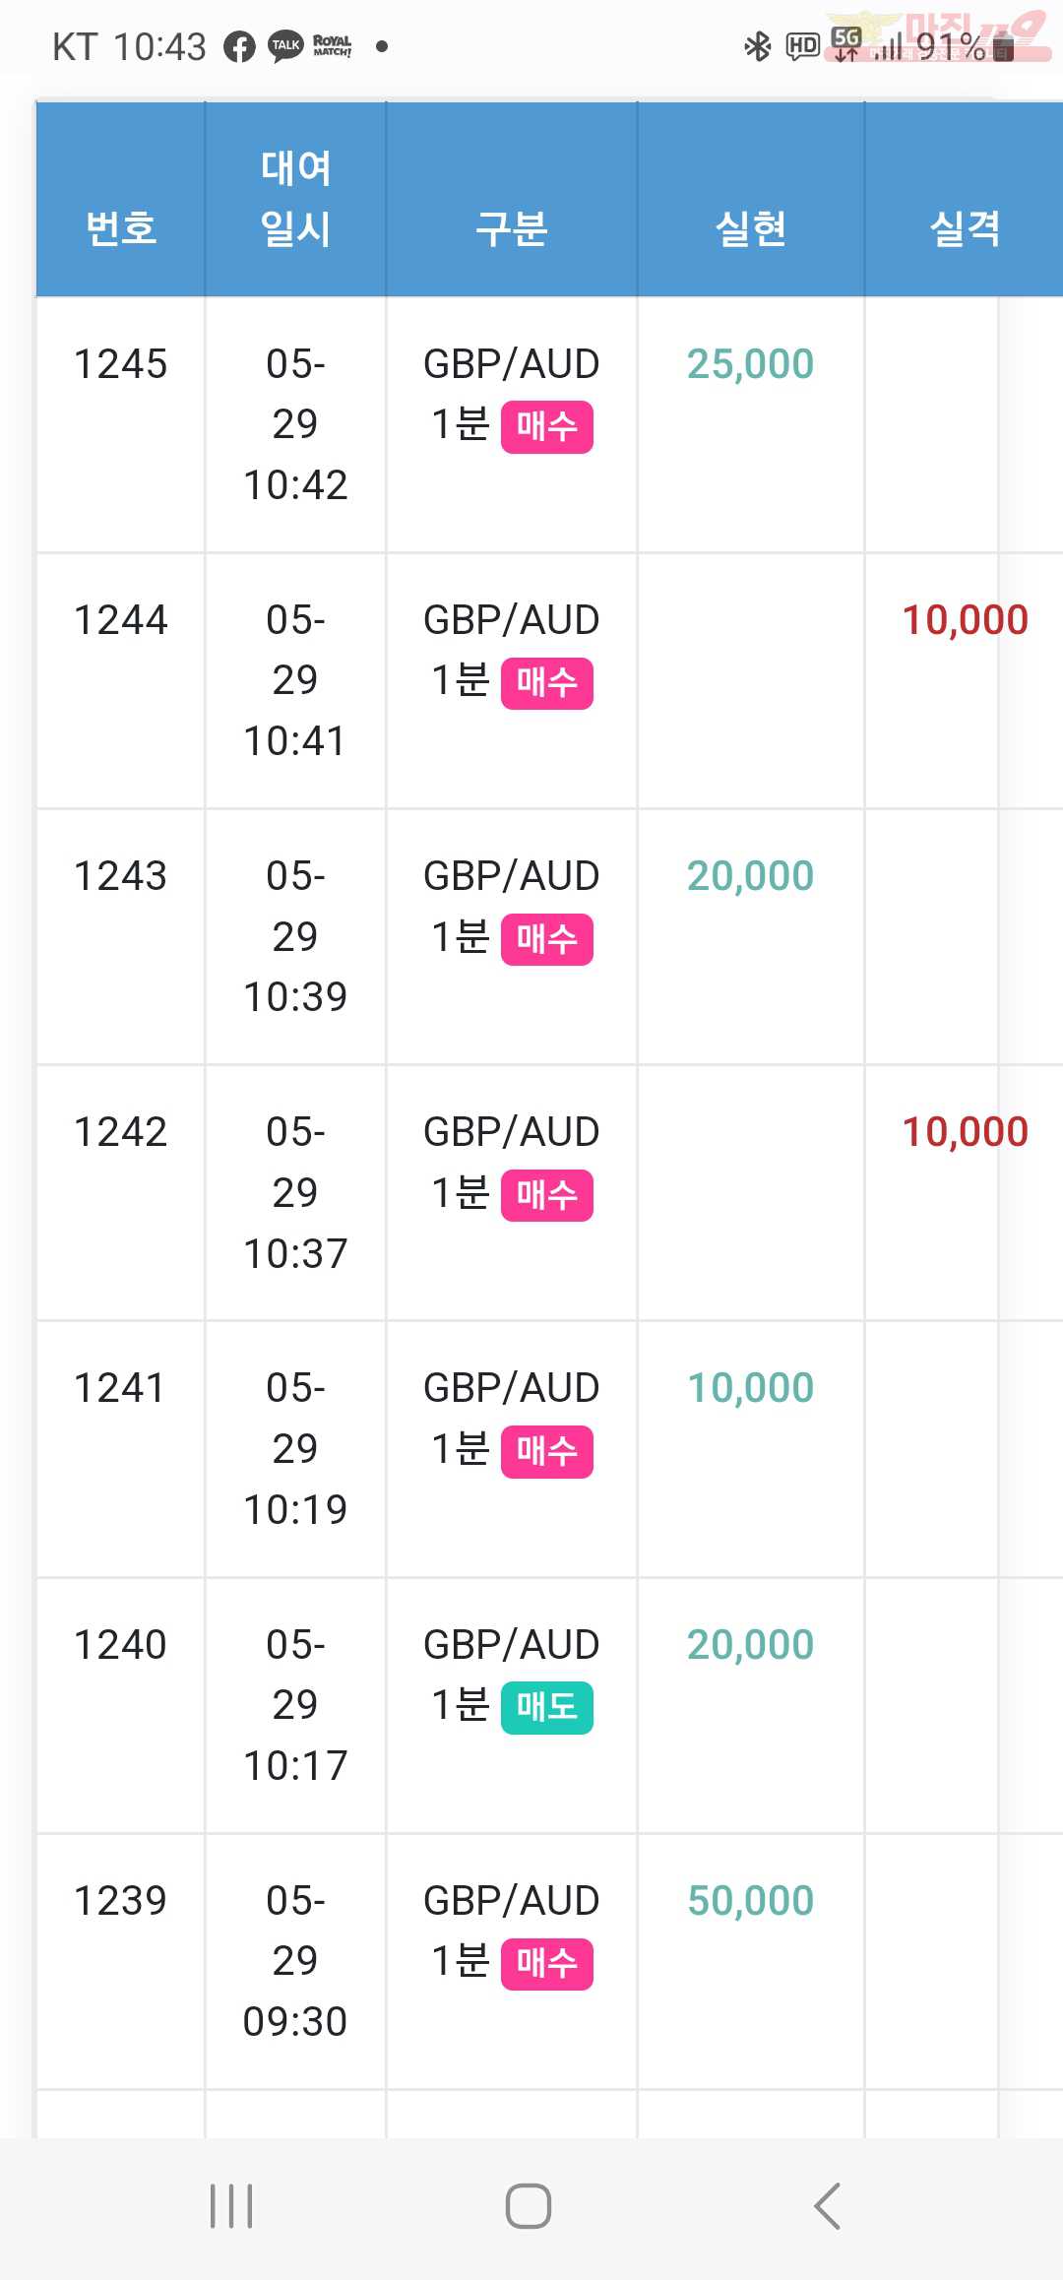1063x2280 pixels.
Task: Tap the KakaoTalk notification icon
Action: (x=286, y=46)
